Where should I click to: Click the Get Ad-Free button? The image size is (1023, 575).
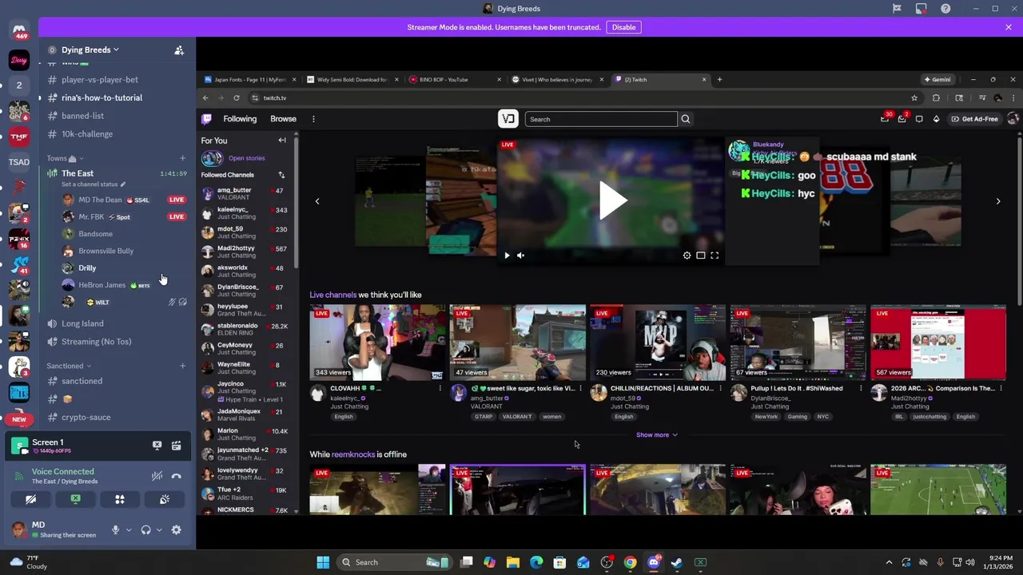click(974, 119)
